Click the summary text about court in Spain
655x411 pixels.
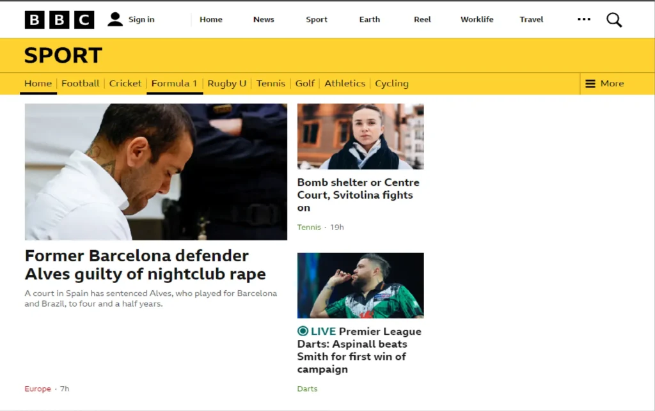[x=151, y=299]
